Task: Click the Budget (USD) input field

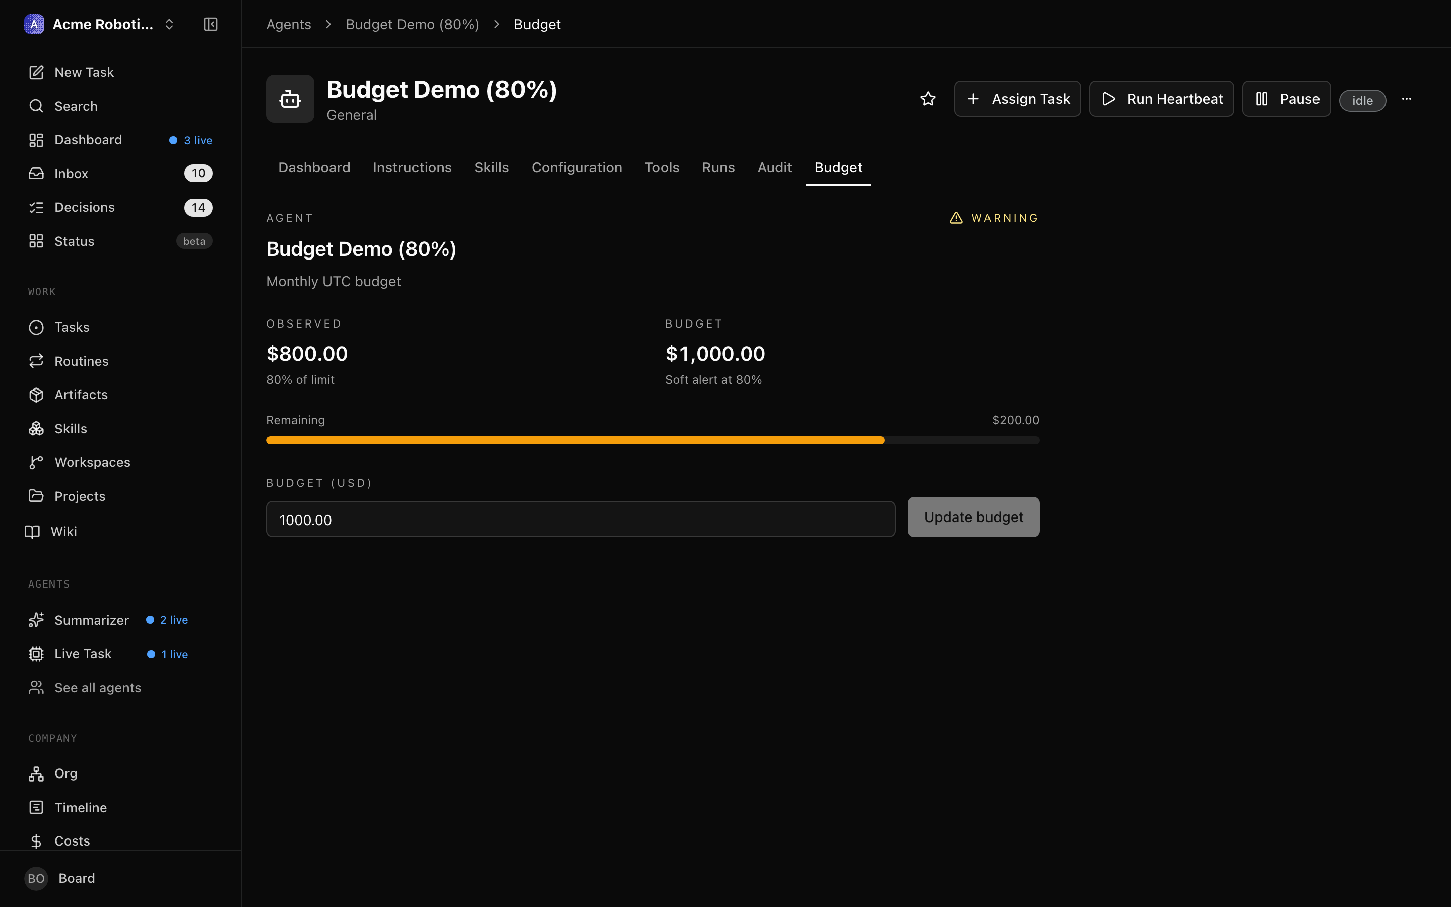Action: pos(580,519)
